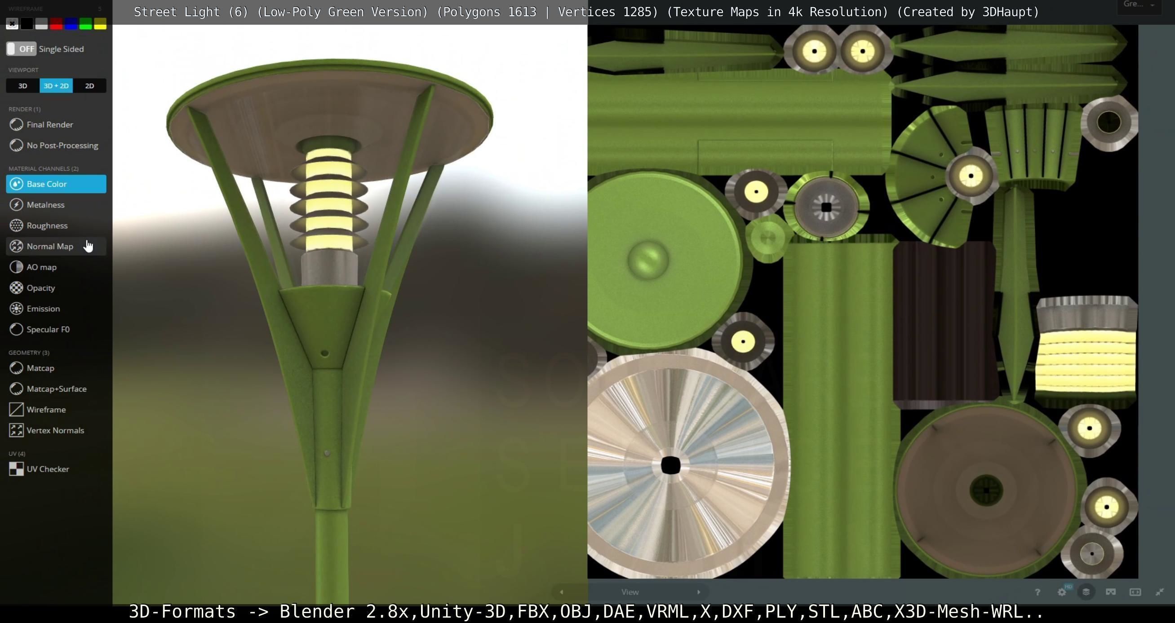1175x623 pixels.
Task: Click the Vertex Normals icon
Action: point(17,430)
